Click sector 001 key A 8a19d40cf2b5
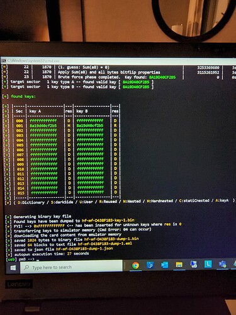236x315 pixels. (x=43, y=125)
